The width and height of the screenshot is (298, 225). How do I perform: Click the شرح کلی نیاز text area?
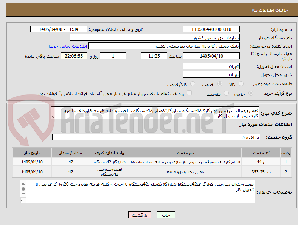pos(155,113)
